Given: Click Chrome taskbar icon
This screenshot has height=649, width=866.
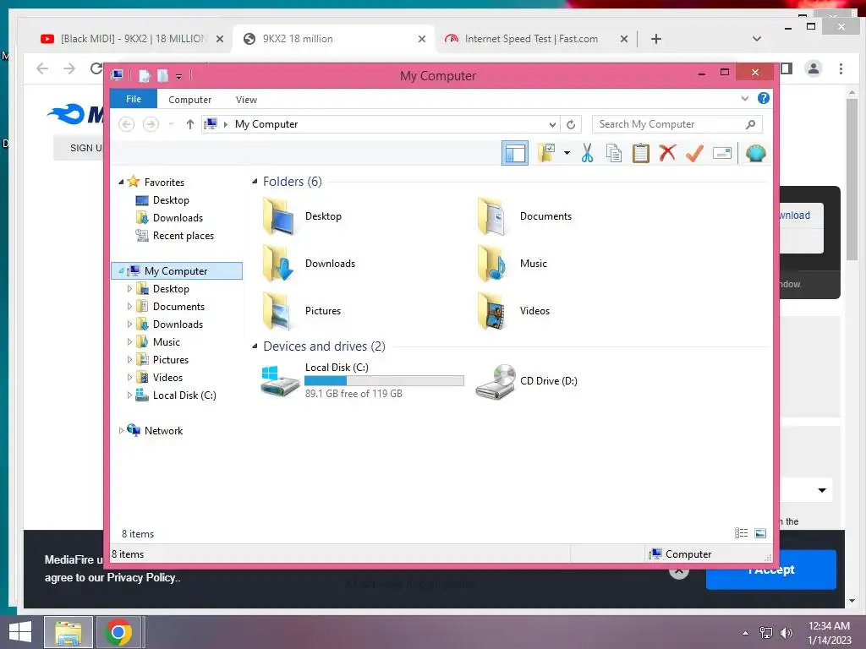Looking at the screenshot, I should click(x=118, y=632).
